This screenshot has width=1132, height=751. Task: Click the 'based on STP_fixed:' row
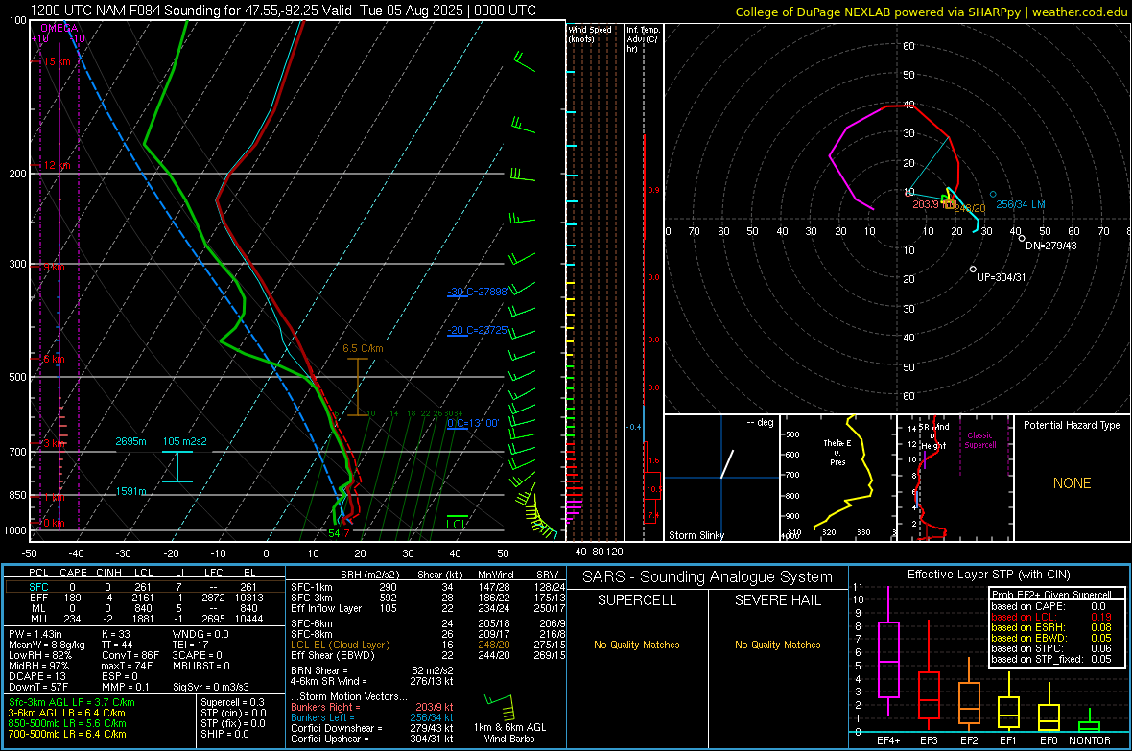[1051, 659]
